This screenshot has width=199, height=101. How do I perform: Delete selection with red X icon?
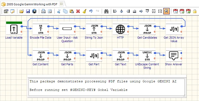pyautogui.click(x=78, y=11)
